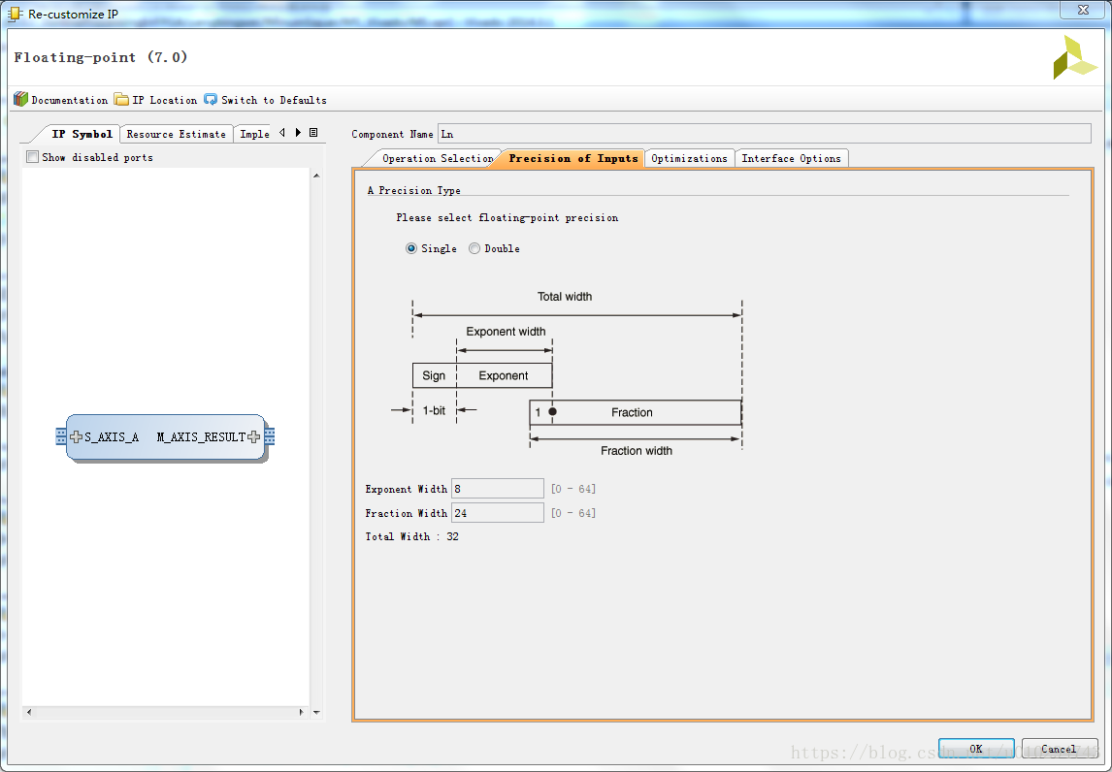Viewport: 1112px width, 772px height.
Task: Click the IP Location label
Action: tap(165, 100)
